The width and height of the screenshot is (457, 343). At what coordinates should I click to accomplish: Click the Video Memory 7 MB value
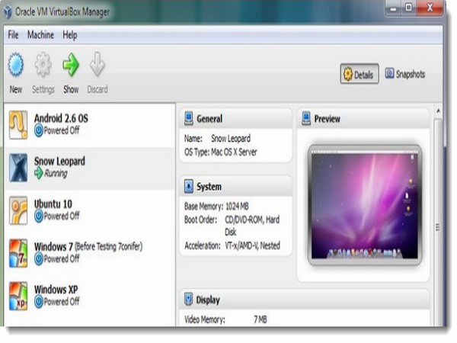260,319
